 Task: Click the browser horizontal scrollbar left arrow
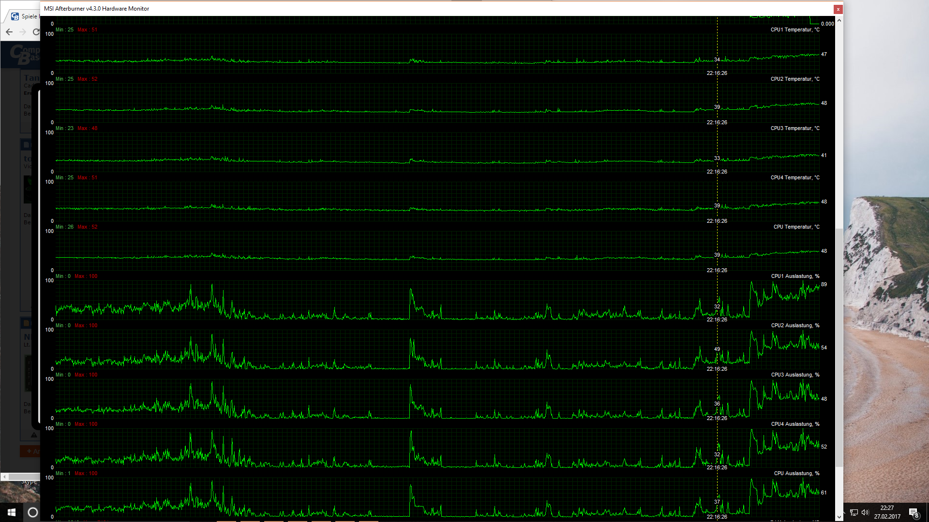click(4, 477)
